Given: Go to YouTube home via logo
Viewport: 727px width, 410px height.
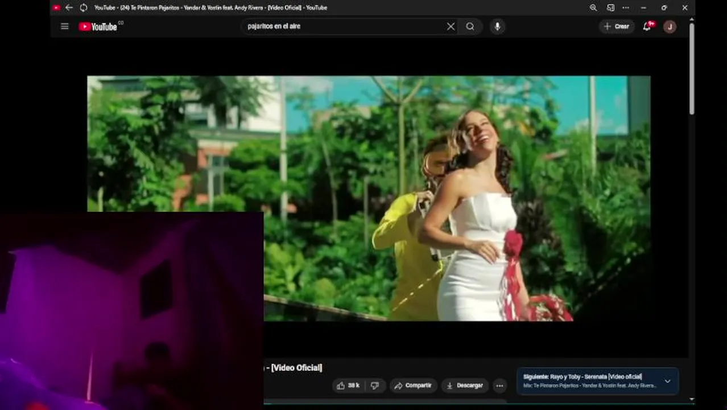Looking at the screenshot, I should (98, 26).
